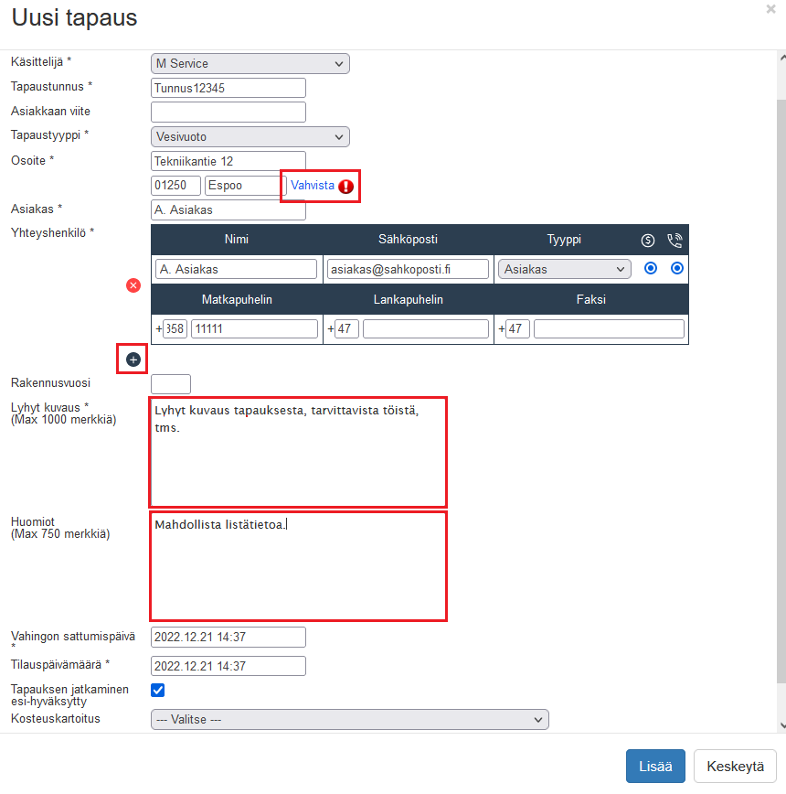The height and width of the screenshot is (794, 786).
Task: Click the Vahvista address link
Action: (313, 185)
